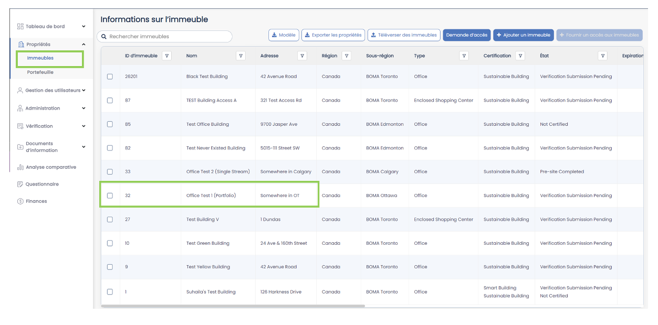Check the Test Never Existed Building row

point(110,148)
